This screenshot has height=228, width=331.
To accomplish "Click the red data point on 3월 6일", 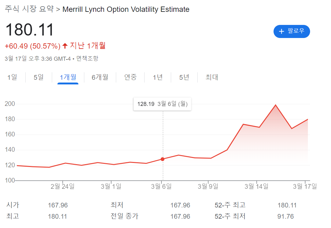I will tap(162, 159).
